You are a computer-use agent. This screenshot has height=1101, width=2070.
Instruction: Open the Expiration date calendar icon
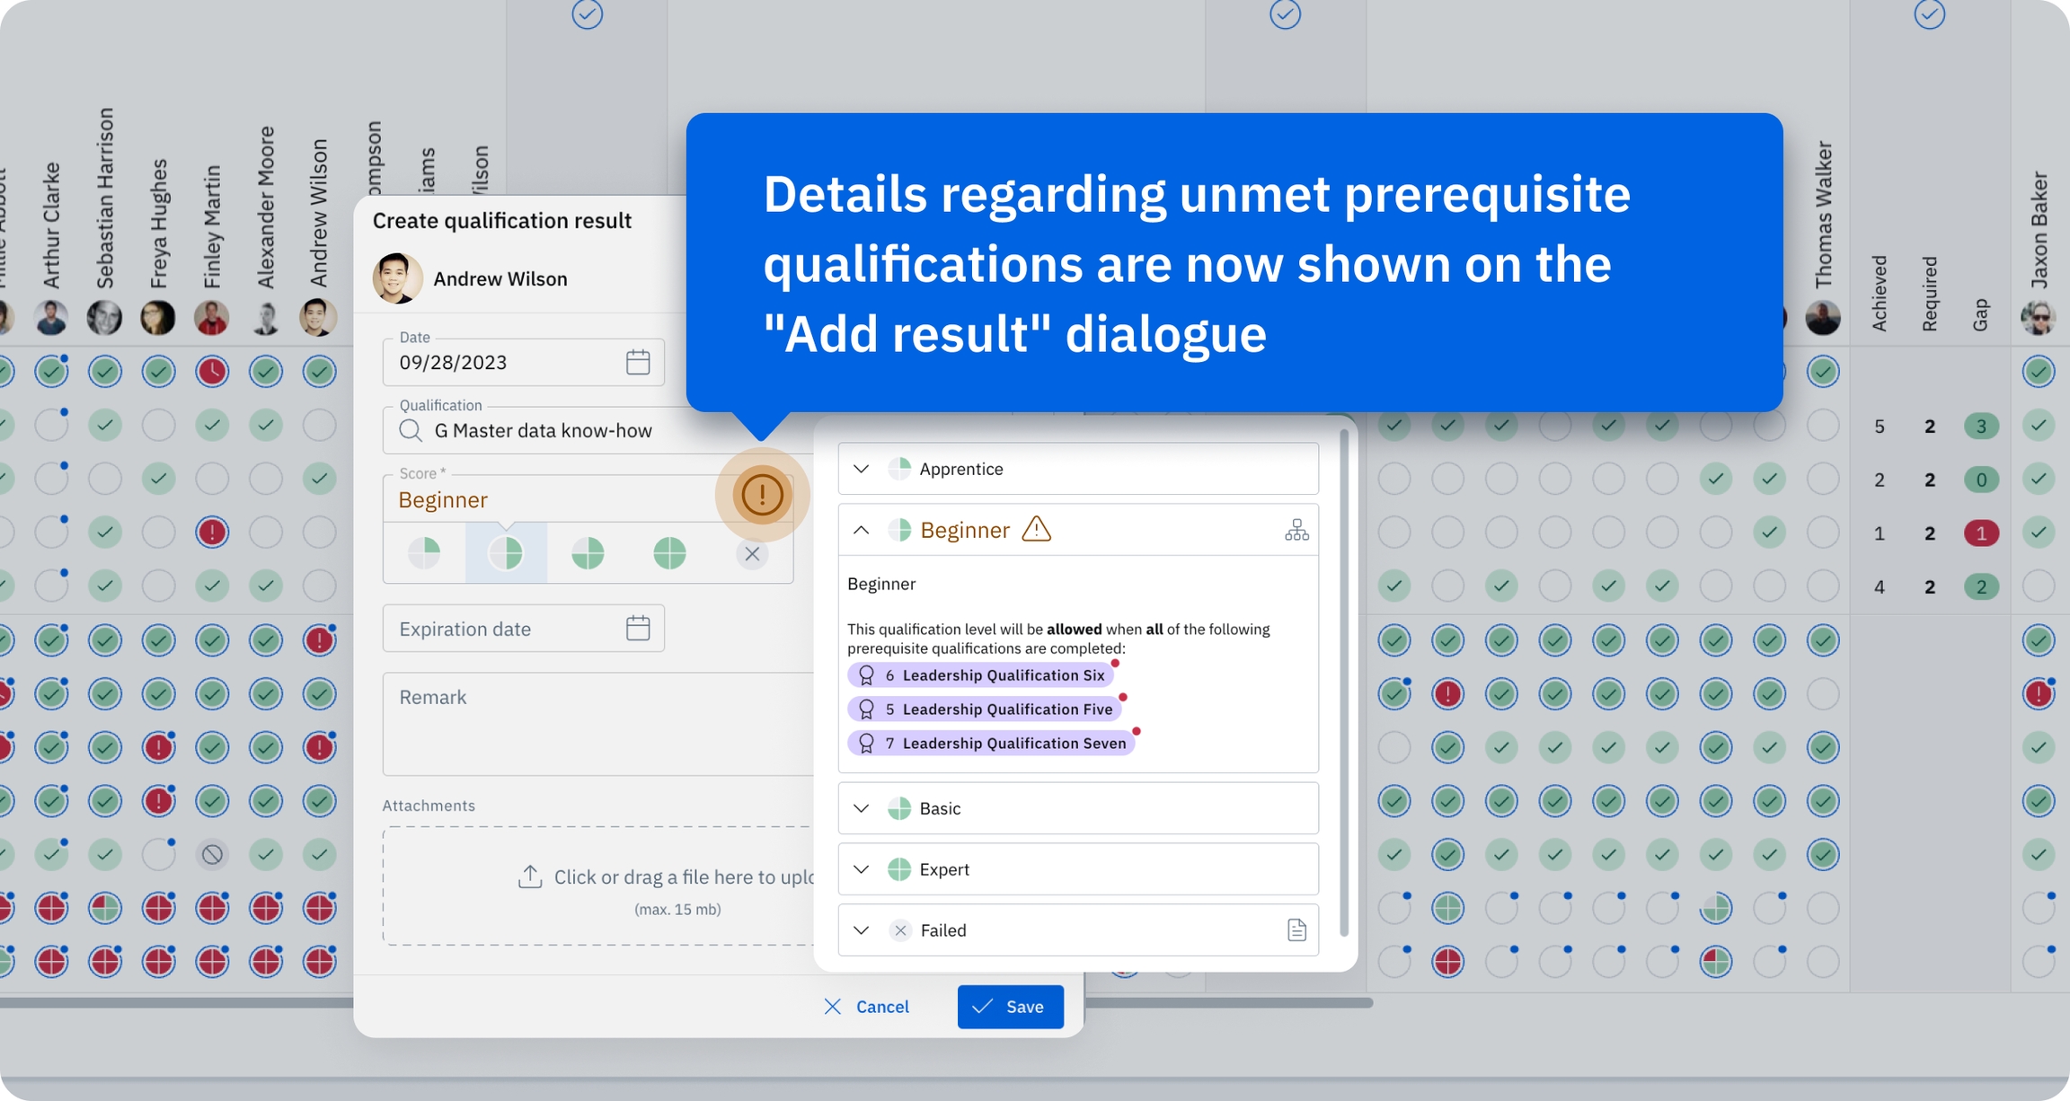coord(638,628)
